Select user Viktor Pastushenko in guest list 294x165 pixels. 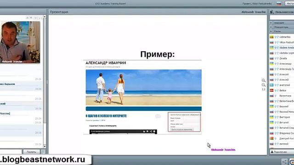click(287, 43)
